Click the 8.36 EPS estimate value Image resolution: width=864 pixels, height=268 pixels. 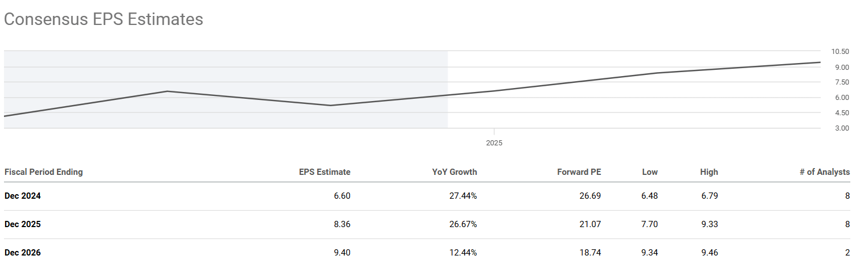click(x=342, y=224)
